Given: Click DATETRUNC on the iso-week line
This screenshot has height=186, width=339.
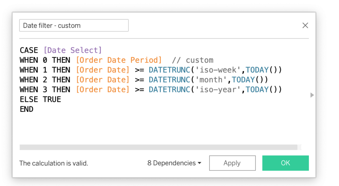Looking at the screenshot, I should point(169,70).
